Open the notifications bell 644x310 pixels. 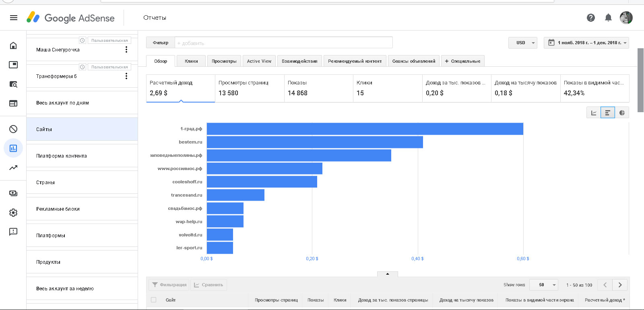pyautogui.click(x=609, y=18)
